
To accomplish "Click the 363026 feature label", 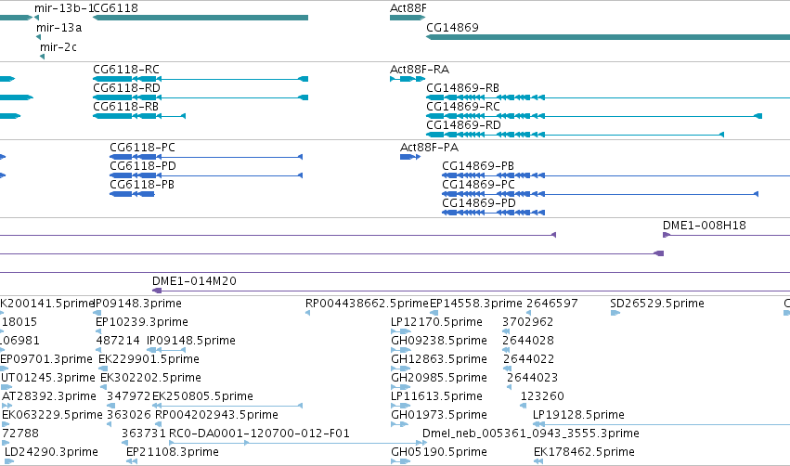I will 129,415.
